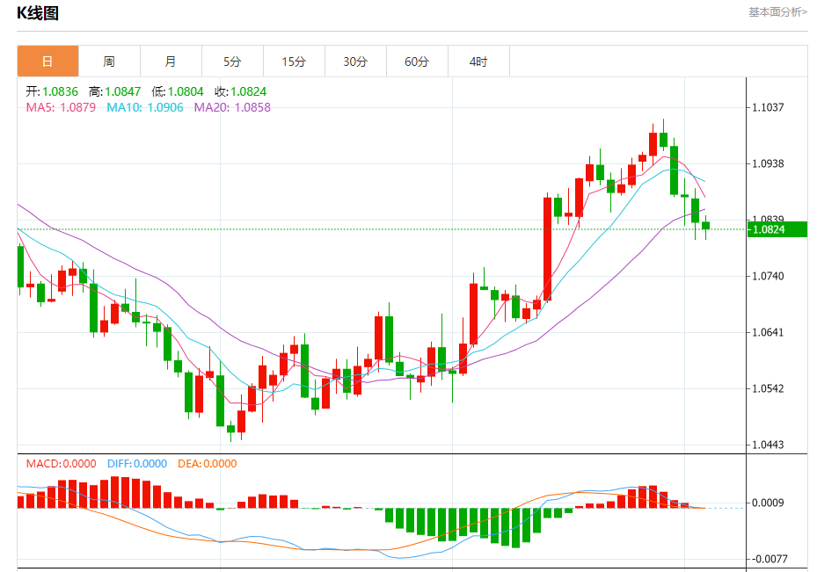Click the MA10 1.0906 legend label
This screenshot has height=572, width=817.
[145, 108]
